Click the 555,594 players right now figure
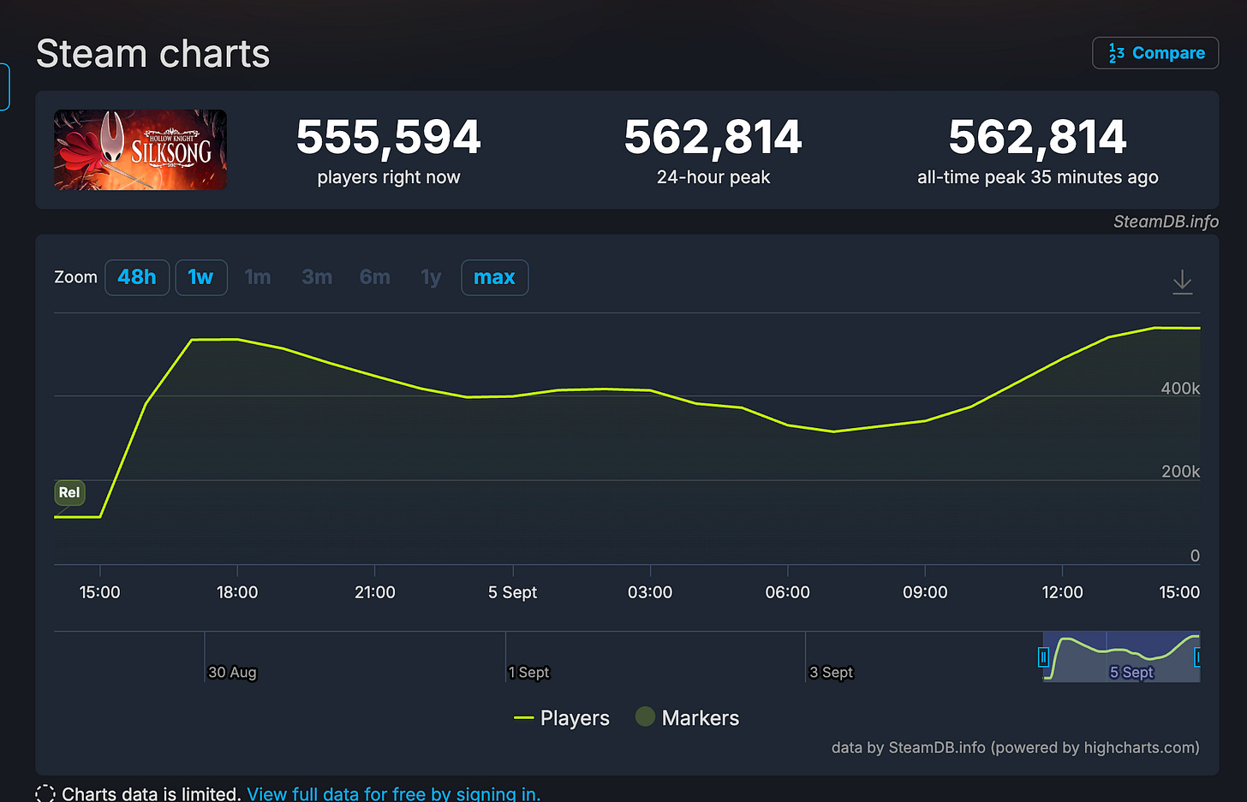The height and width of the screenshot is (802, 1247). click(x=389, y=137)
